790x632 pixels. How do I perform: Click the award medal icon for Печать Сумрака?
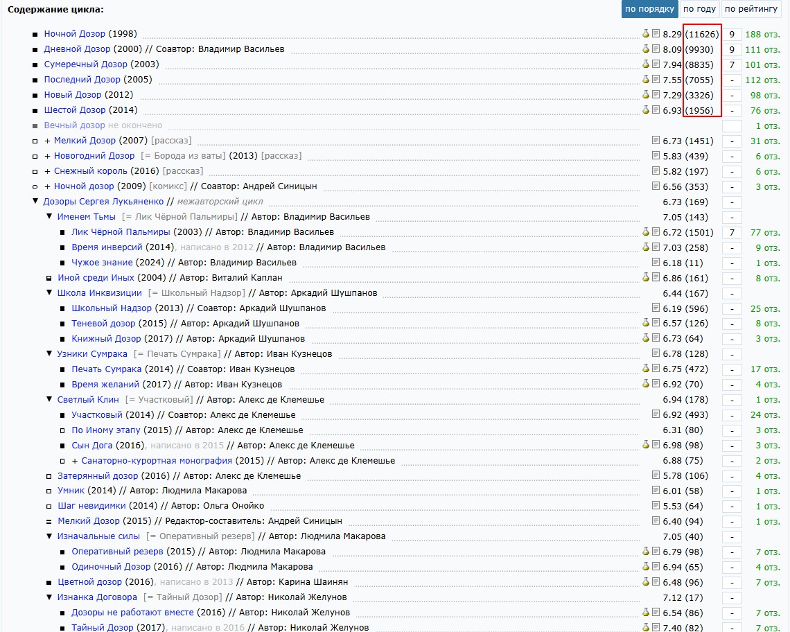pos(646,369)
